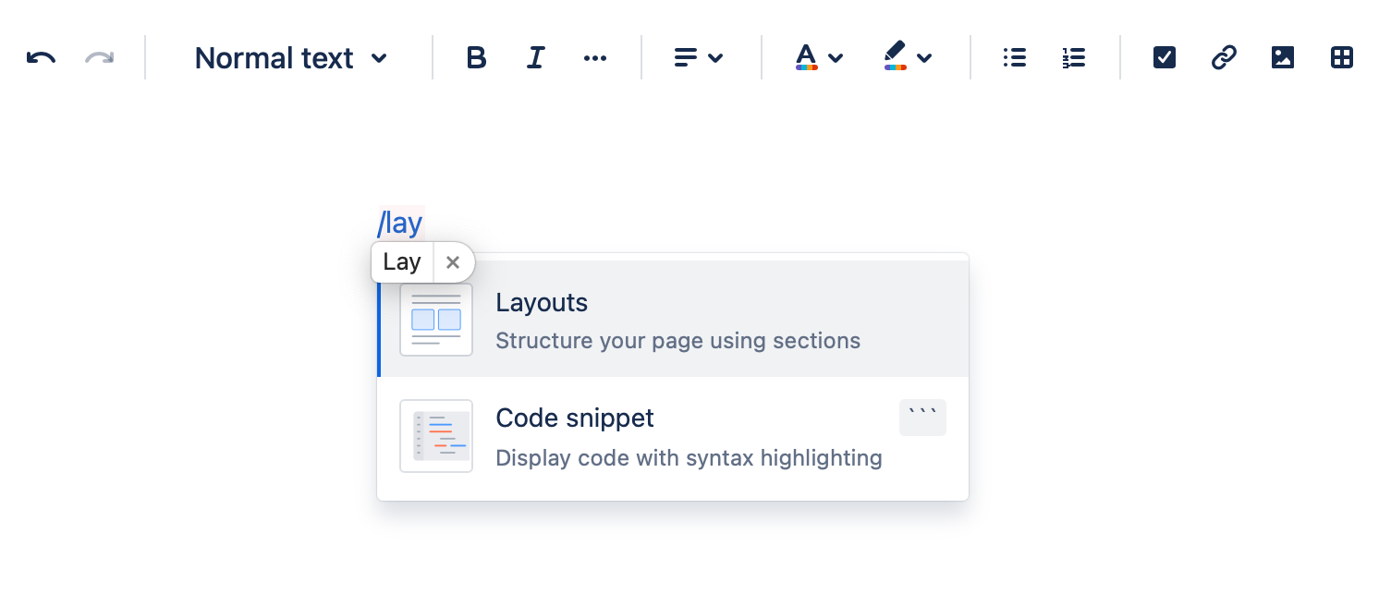Insert a table
Viewport: 1379px width, 606px height.
tap(1342, 58)
